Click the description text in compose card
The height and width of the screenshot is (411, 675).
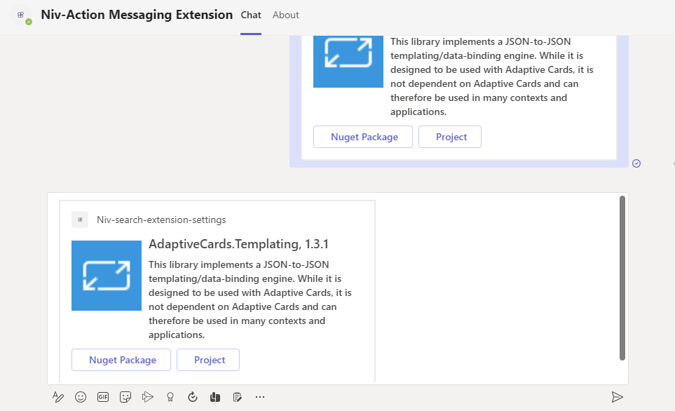(x=250, y=299)
